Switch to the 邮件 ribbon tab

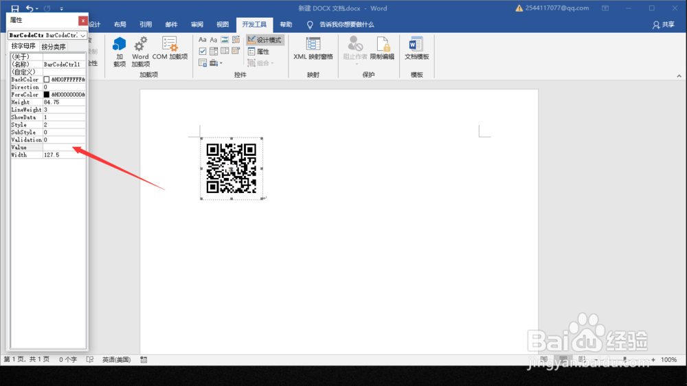pyautogui.click(x=171, y=25)
